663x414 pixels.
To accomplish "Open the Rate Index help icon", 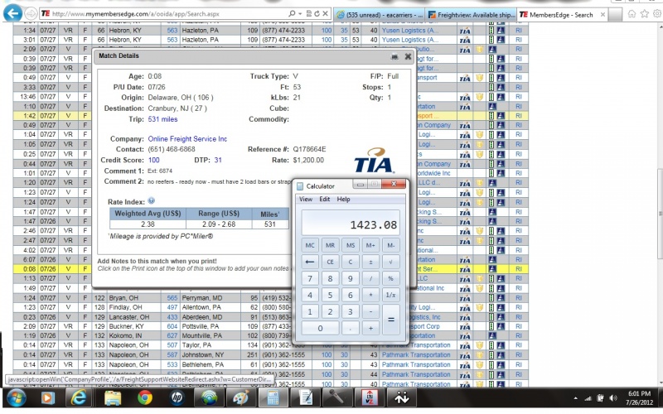I will click(x=152, y=201).
